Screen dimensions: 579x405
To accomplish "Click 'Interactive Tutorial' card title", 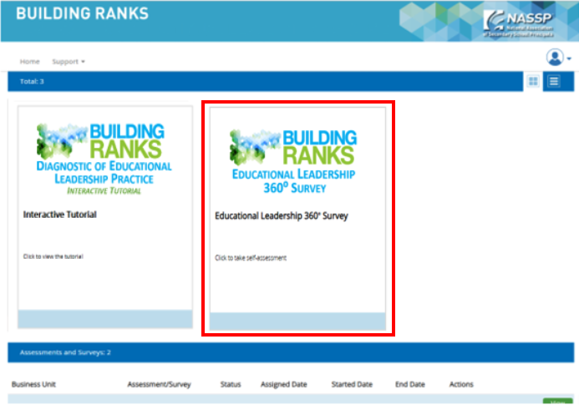I will 60,215.
